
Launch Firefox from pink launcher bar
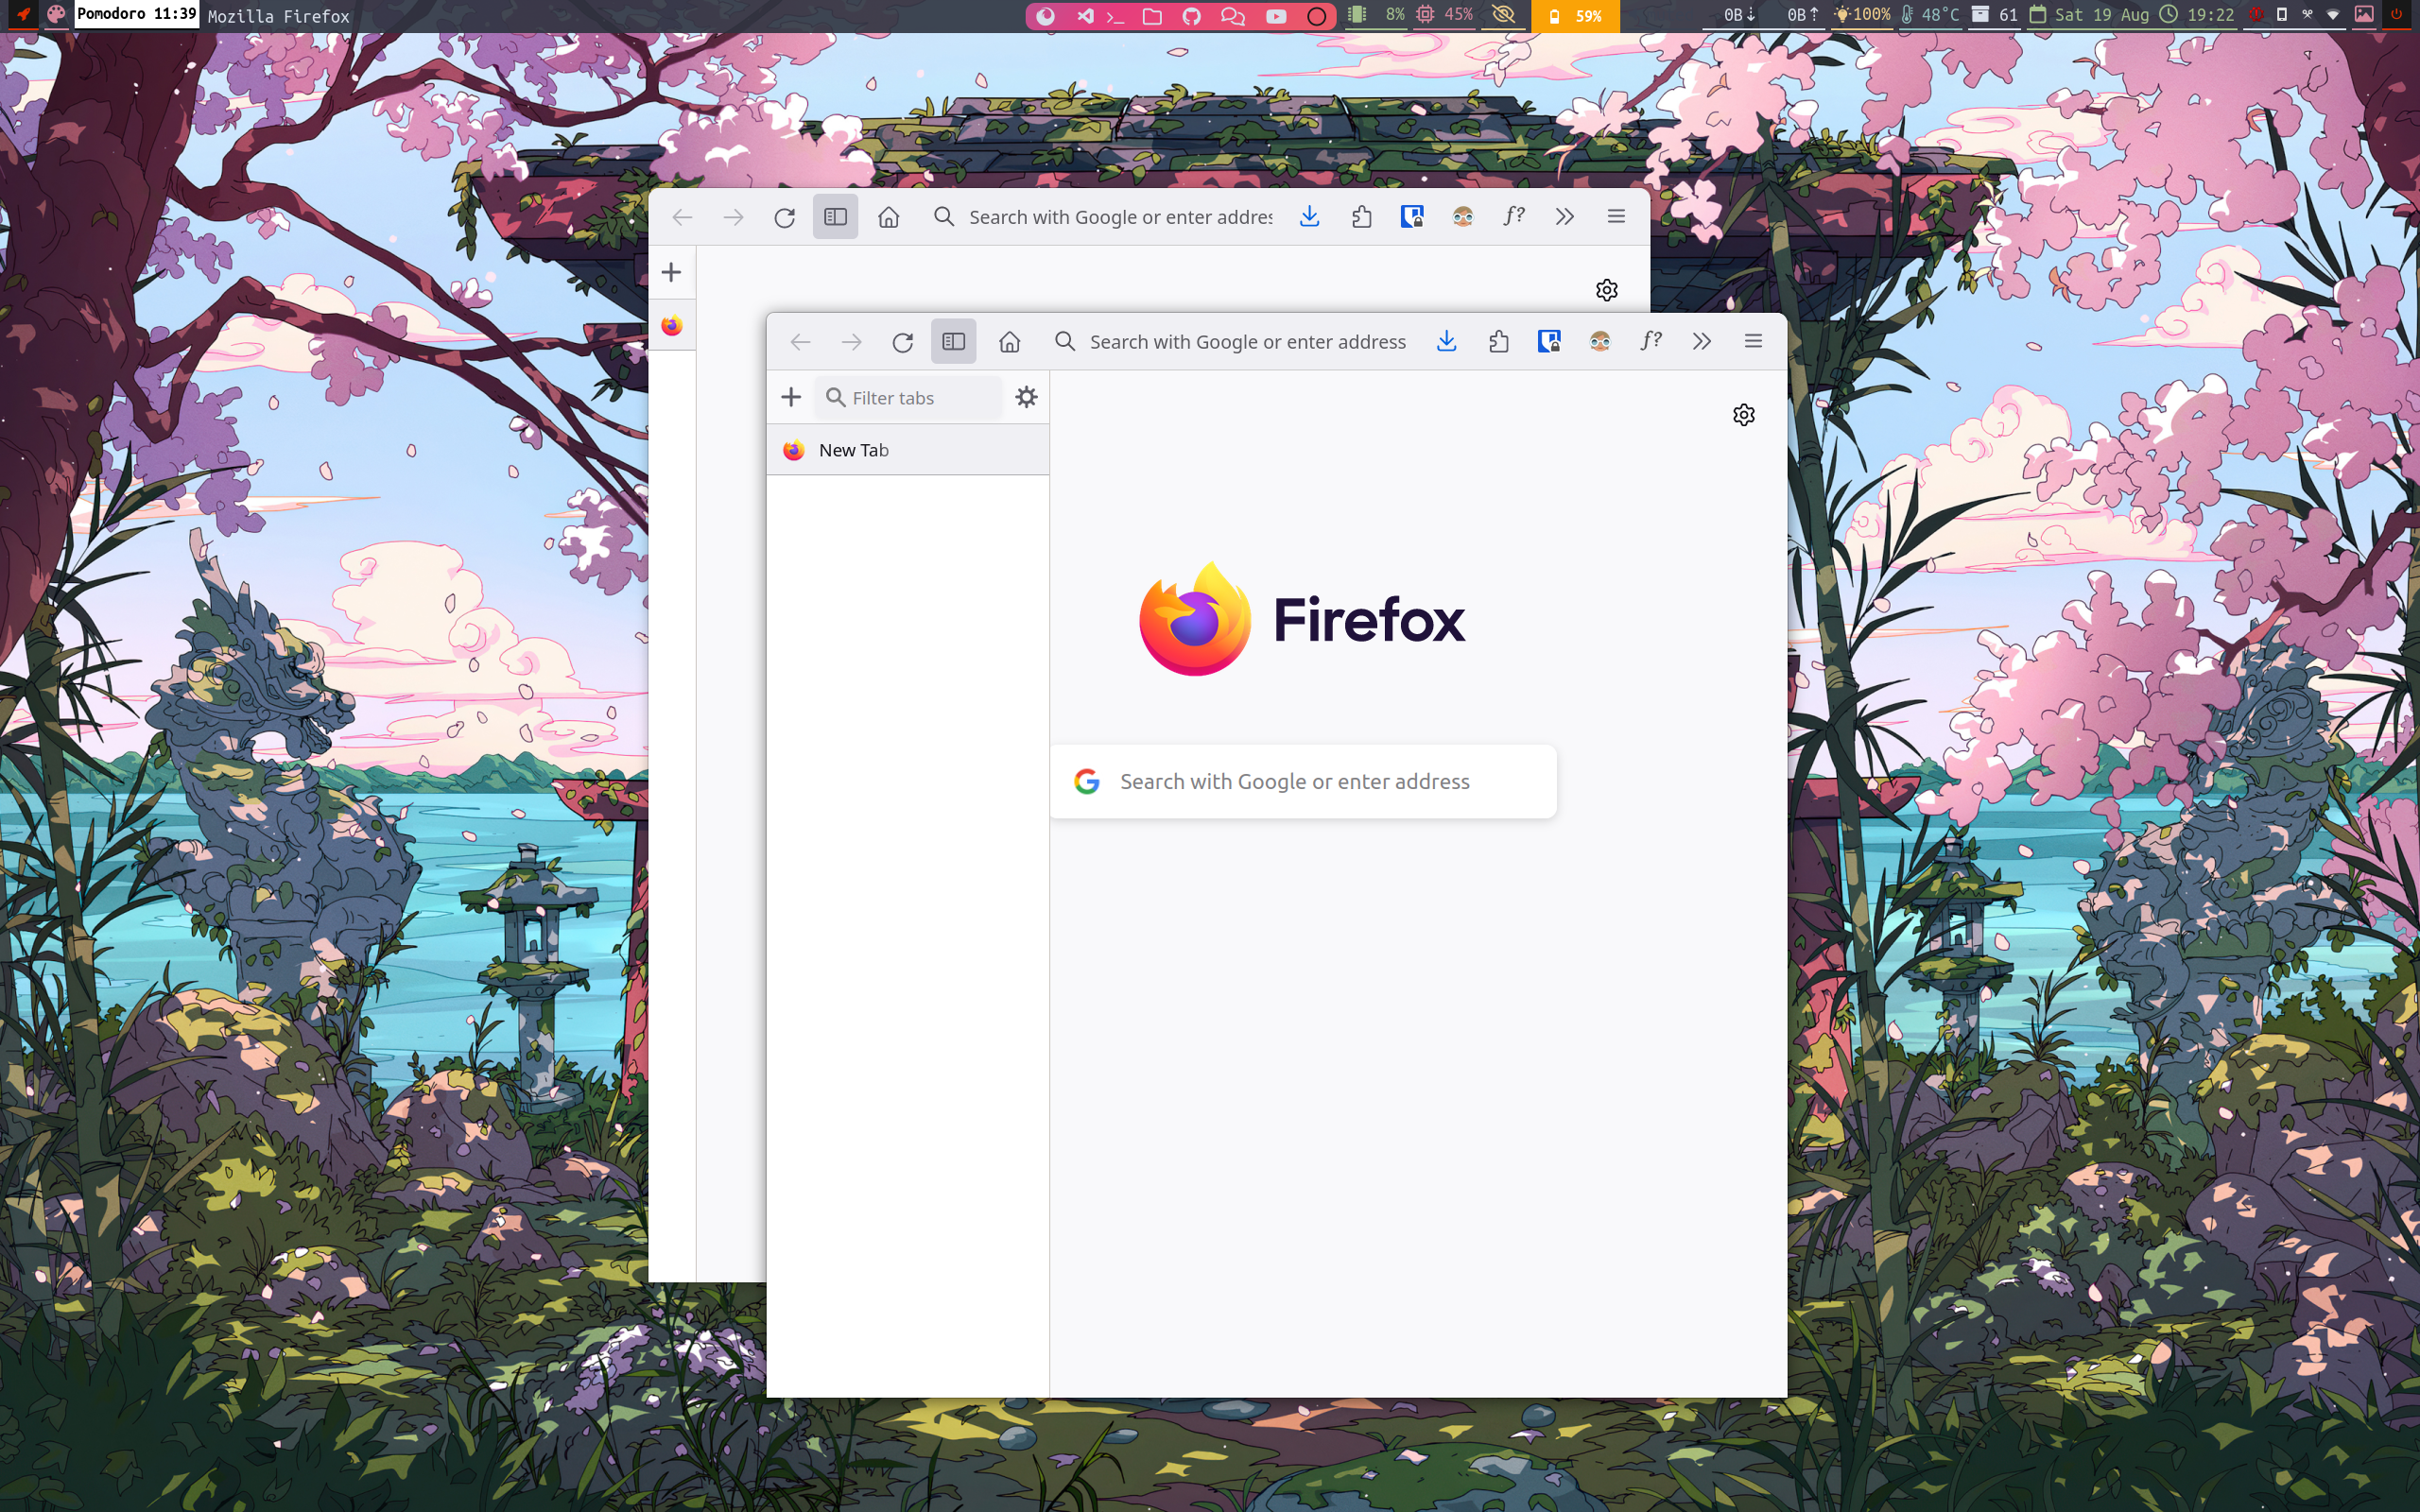pyautogui.click(x=1046, y=15)
